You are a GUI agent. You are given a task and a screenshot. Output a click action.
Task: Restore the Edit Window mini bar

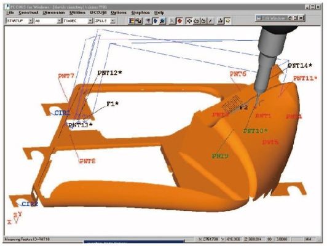290,18
